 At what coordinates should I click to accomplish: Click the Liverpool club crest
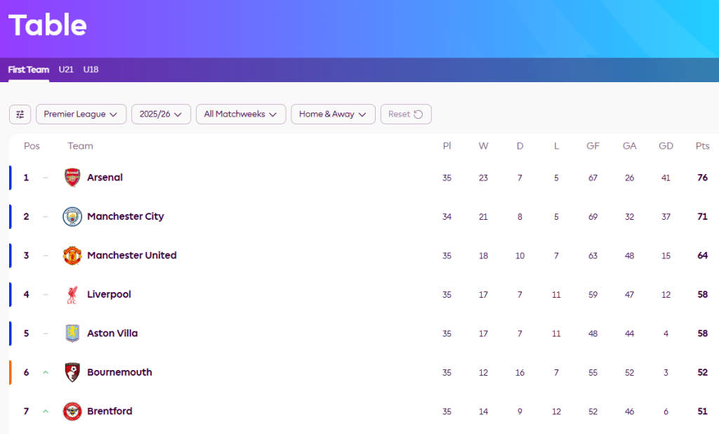click(x=72, y=294)
